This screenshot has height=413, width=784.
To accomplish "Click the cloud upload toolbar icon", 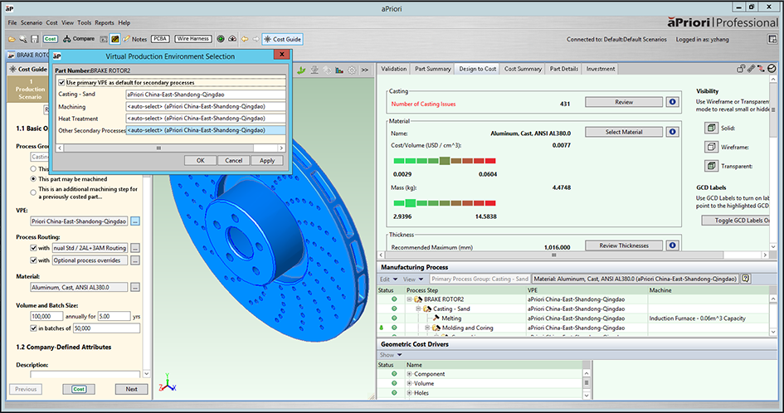I will (x=232, y=39).
